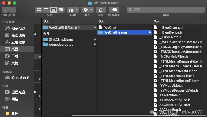Open 下载 downloads in sidebar

point(17,56)
